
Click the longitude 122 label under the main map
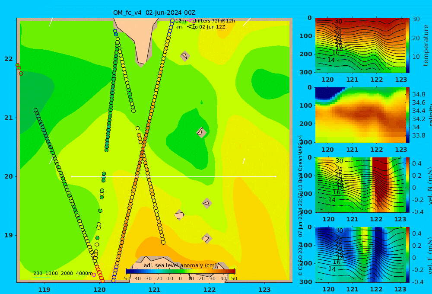pos(210,290)
